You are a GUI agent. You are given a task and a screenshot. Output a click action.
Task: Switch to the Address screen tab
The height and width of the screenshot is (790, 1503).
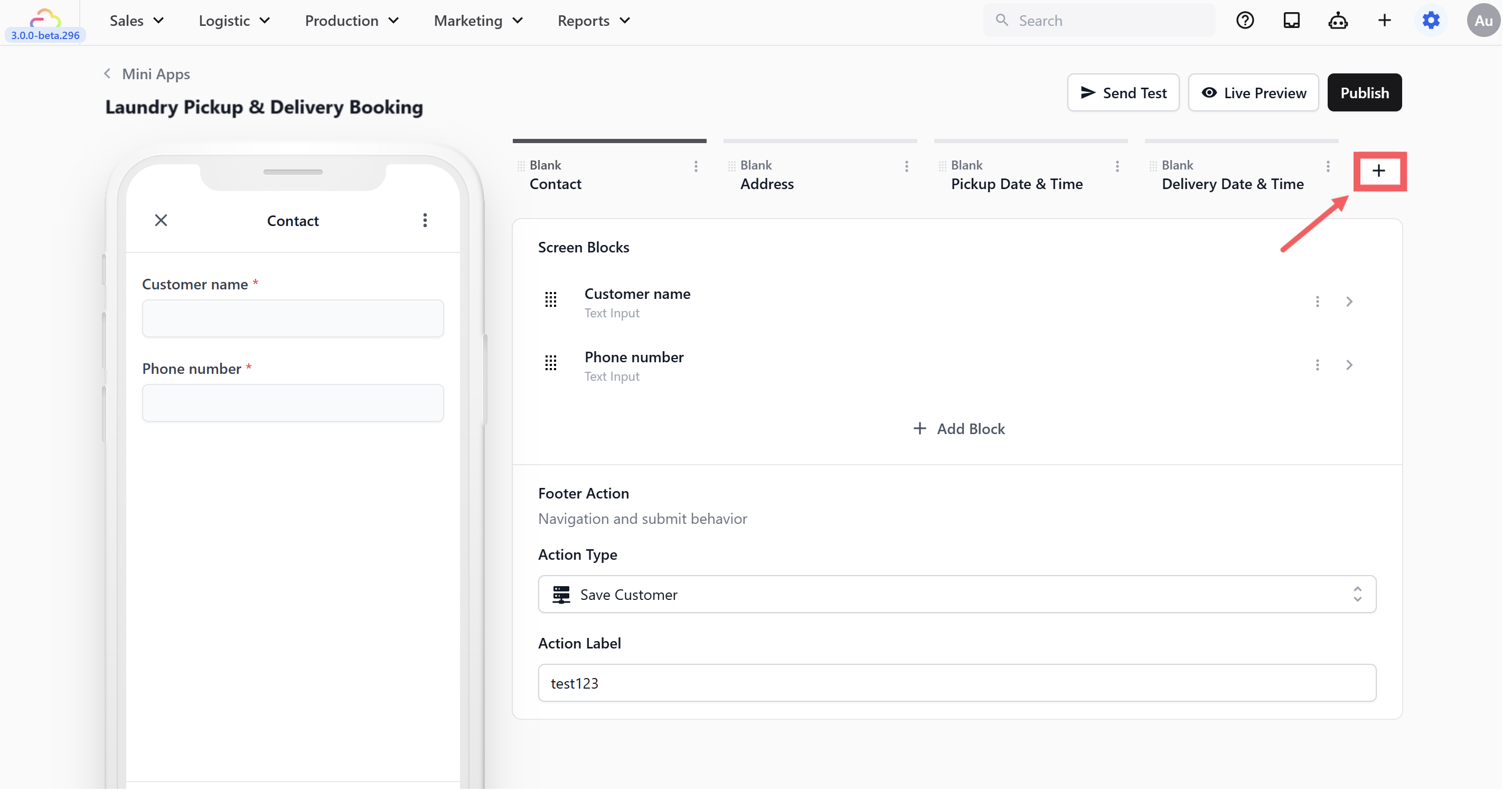pyautogui.click(x=767, y=184)
